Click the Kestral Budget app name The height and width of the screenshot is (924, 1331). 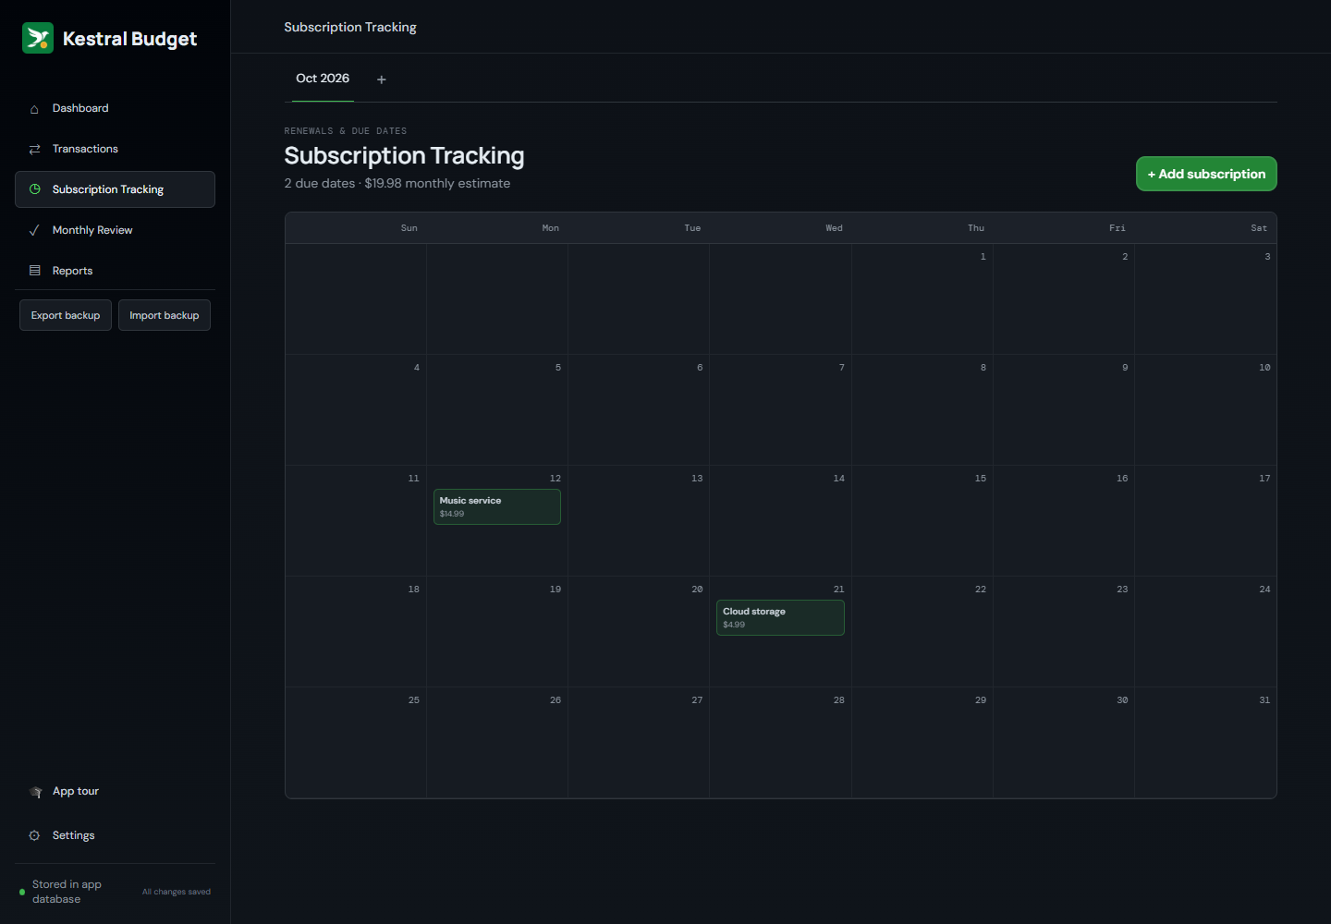point(129,39)
